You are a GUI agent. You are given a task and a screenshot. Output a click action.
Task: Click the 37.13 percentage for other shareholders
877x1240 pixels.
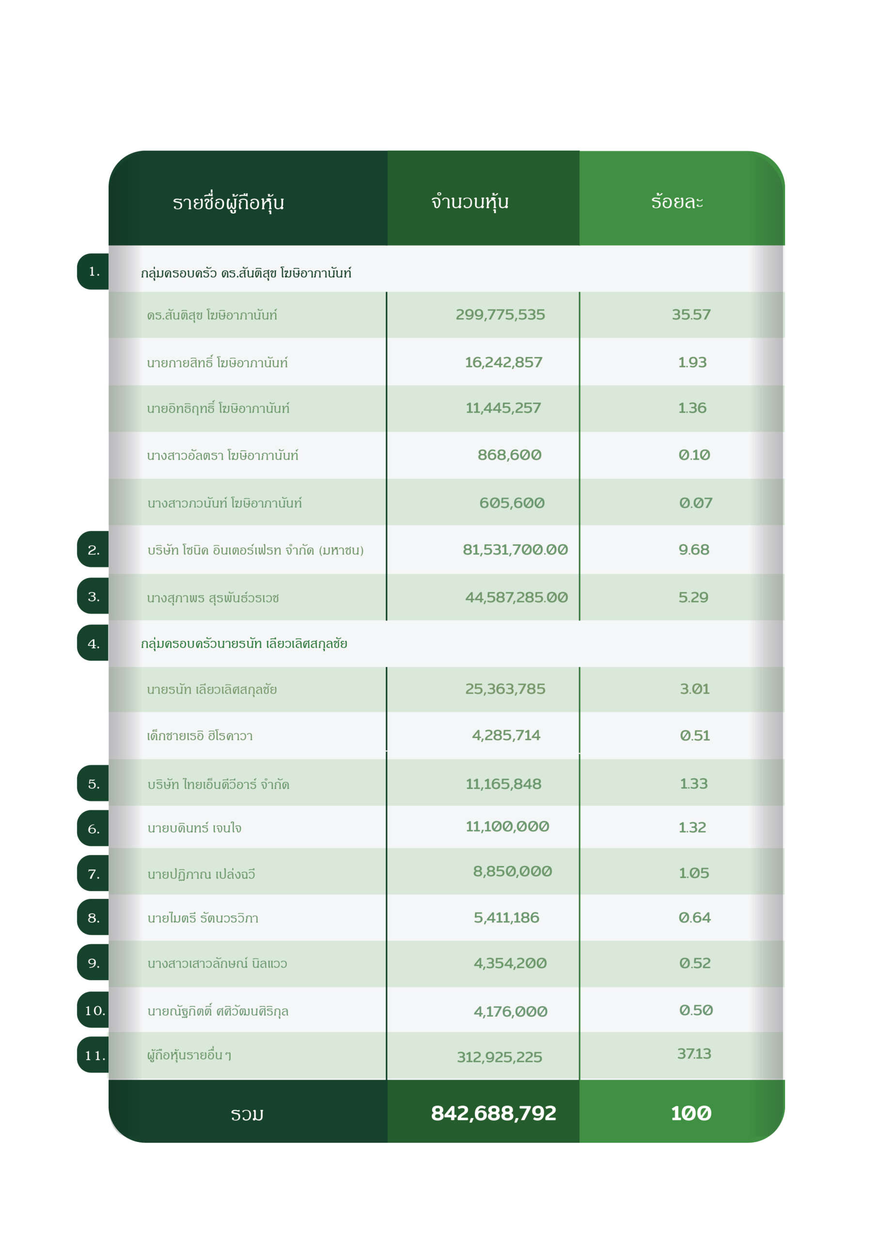(694, 1053)
